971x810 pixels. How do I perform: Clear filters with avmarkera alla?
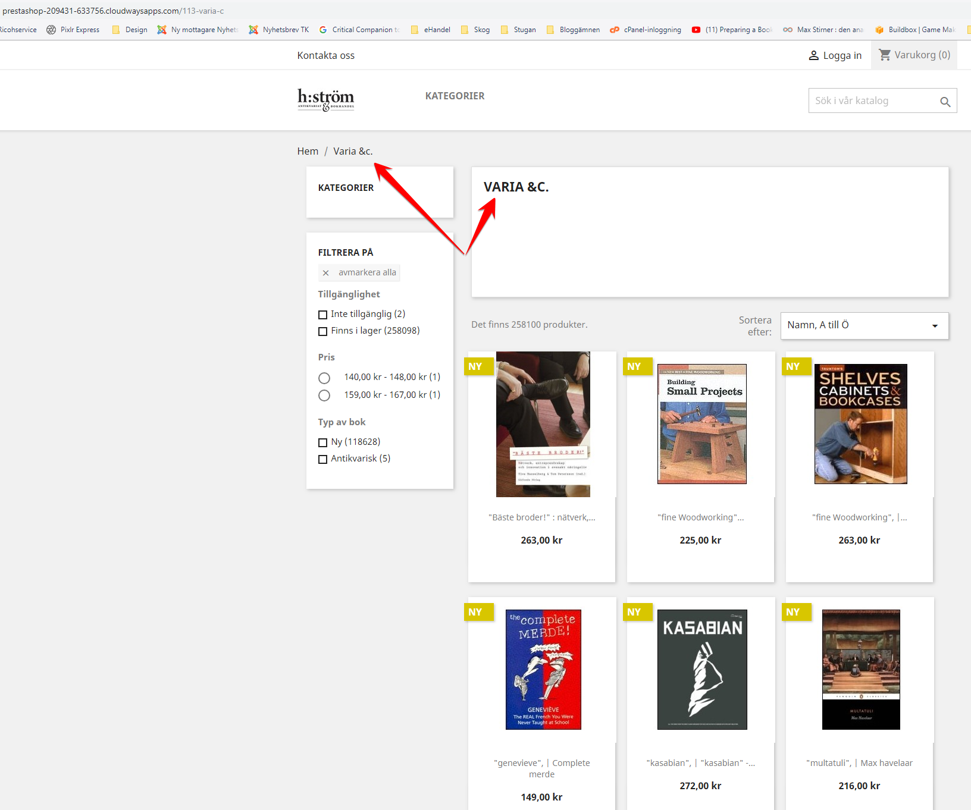359,272
